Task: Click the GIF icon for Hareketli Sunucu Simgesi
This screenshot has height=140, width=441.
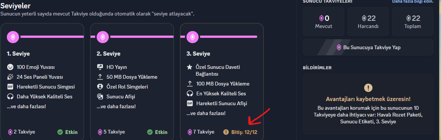Action: (10, 87)
